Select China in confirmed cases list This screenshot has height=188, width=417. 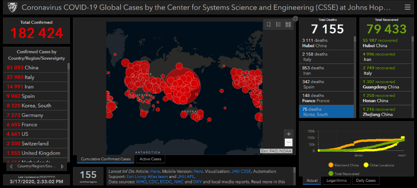tap(35, 68)
